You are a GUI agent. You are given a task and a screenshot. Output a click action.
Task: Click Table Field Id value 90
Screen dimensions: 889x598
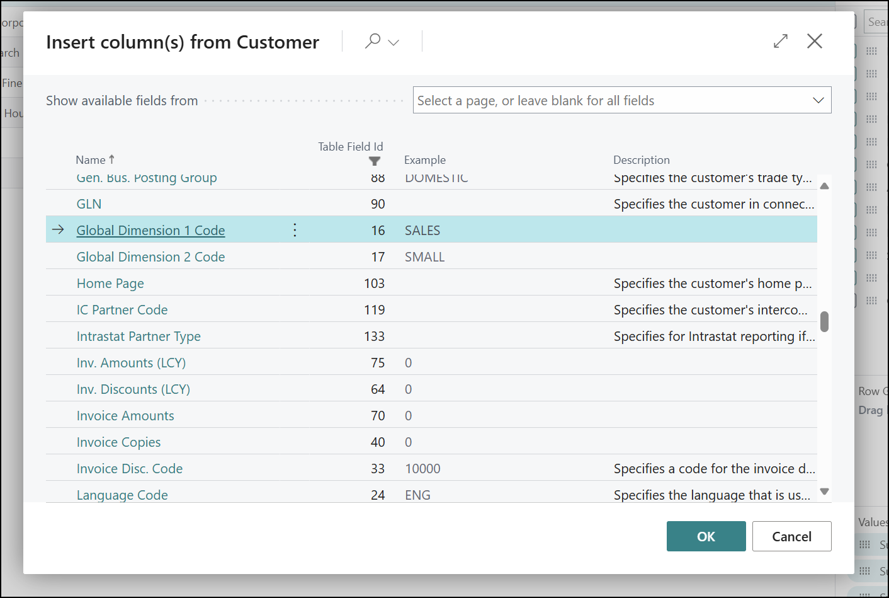(378, 204)
